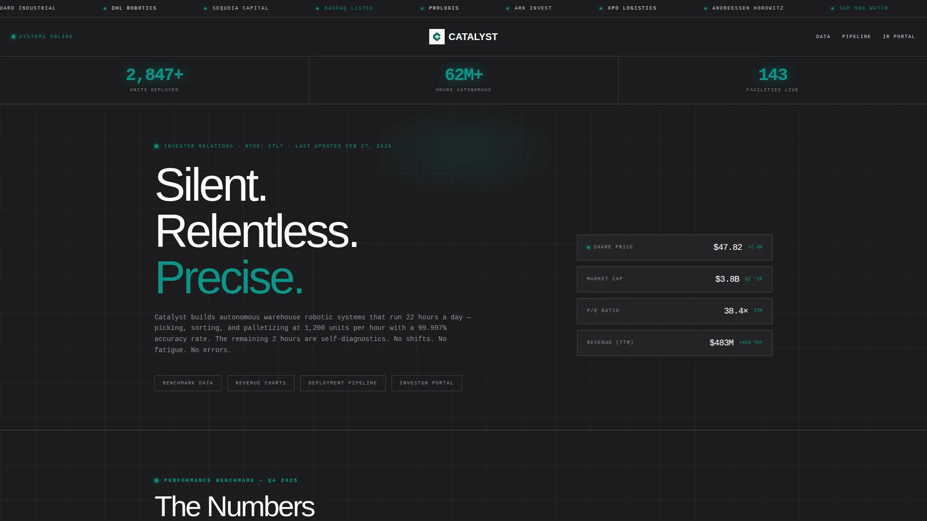Click the Deployment Pipeline button
Screen dimensions: 927x521
click(343, 383)
